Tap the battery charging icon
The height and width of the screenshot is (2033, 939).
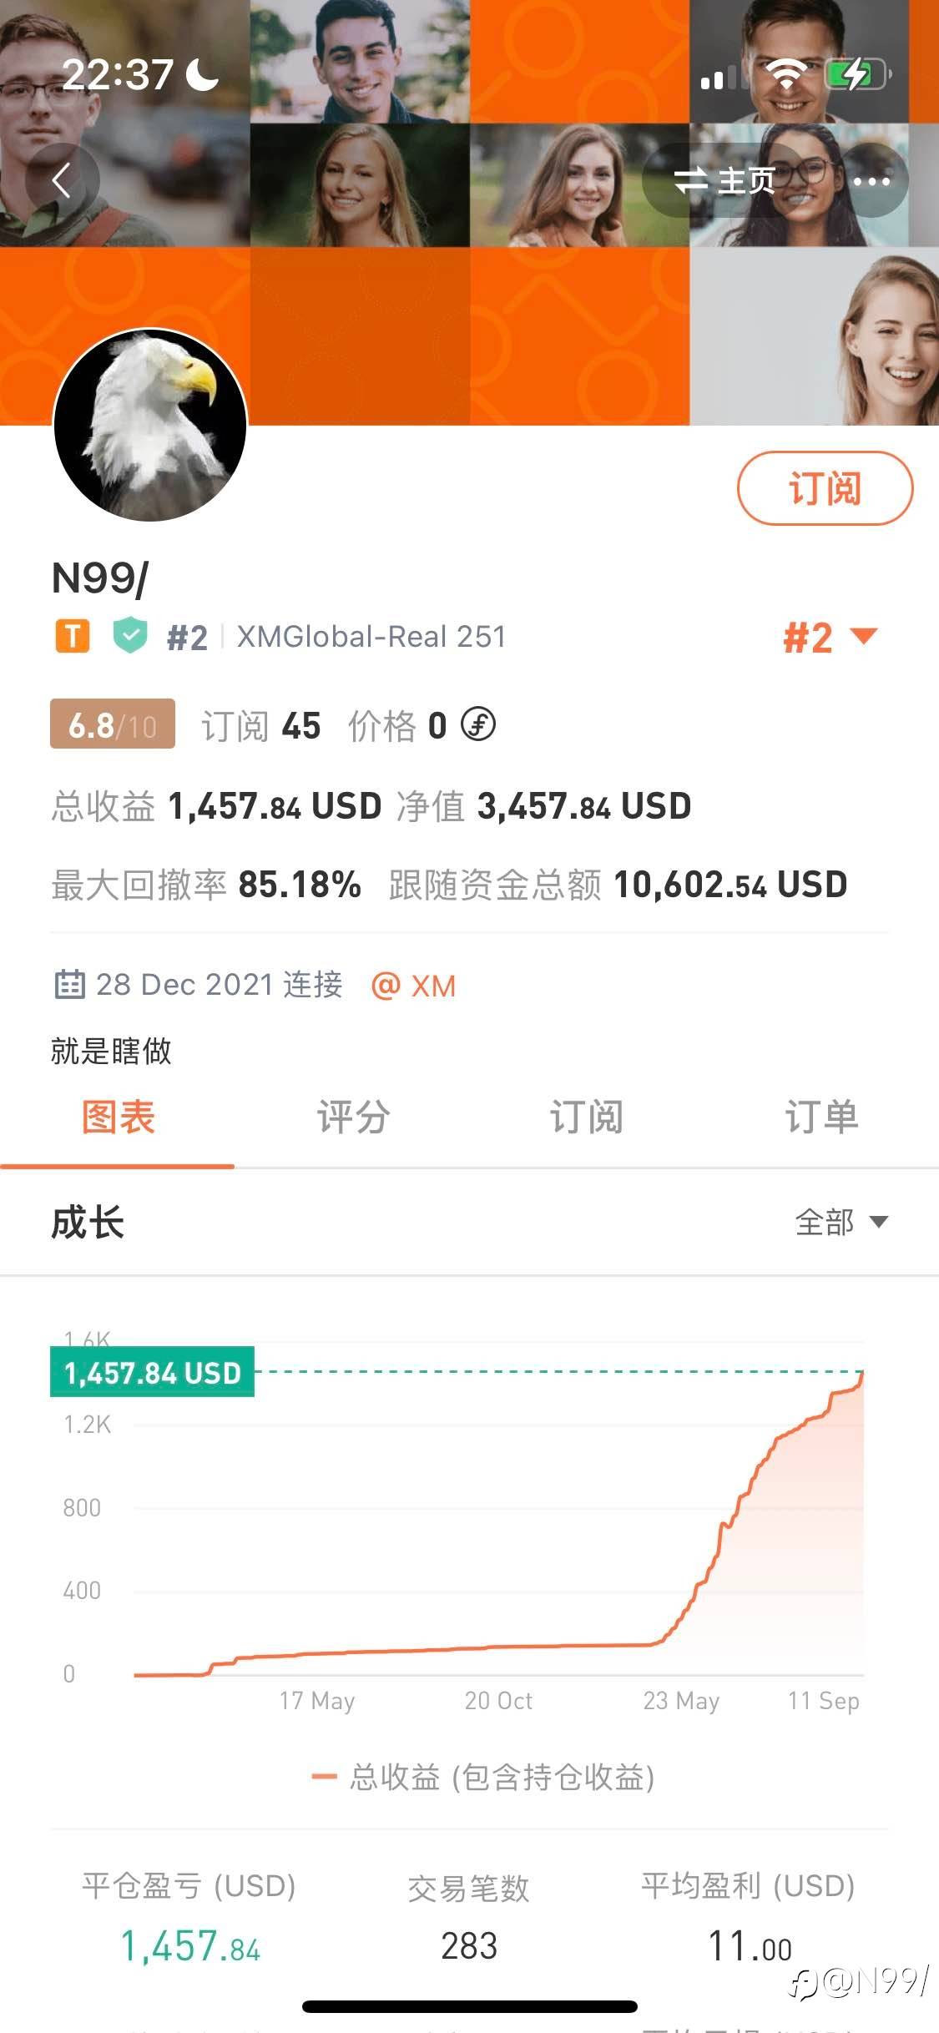[856, 75]
